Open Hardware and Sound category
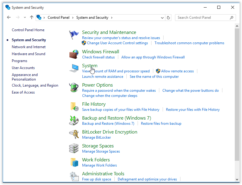 click(29, 54)
